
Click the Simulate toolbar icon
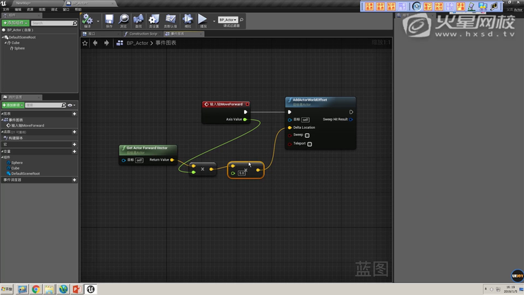coord(188,20)
